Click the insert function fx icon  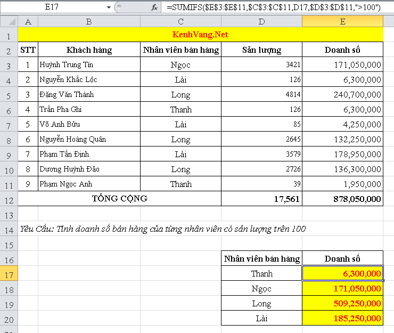tap(154, 7)
